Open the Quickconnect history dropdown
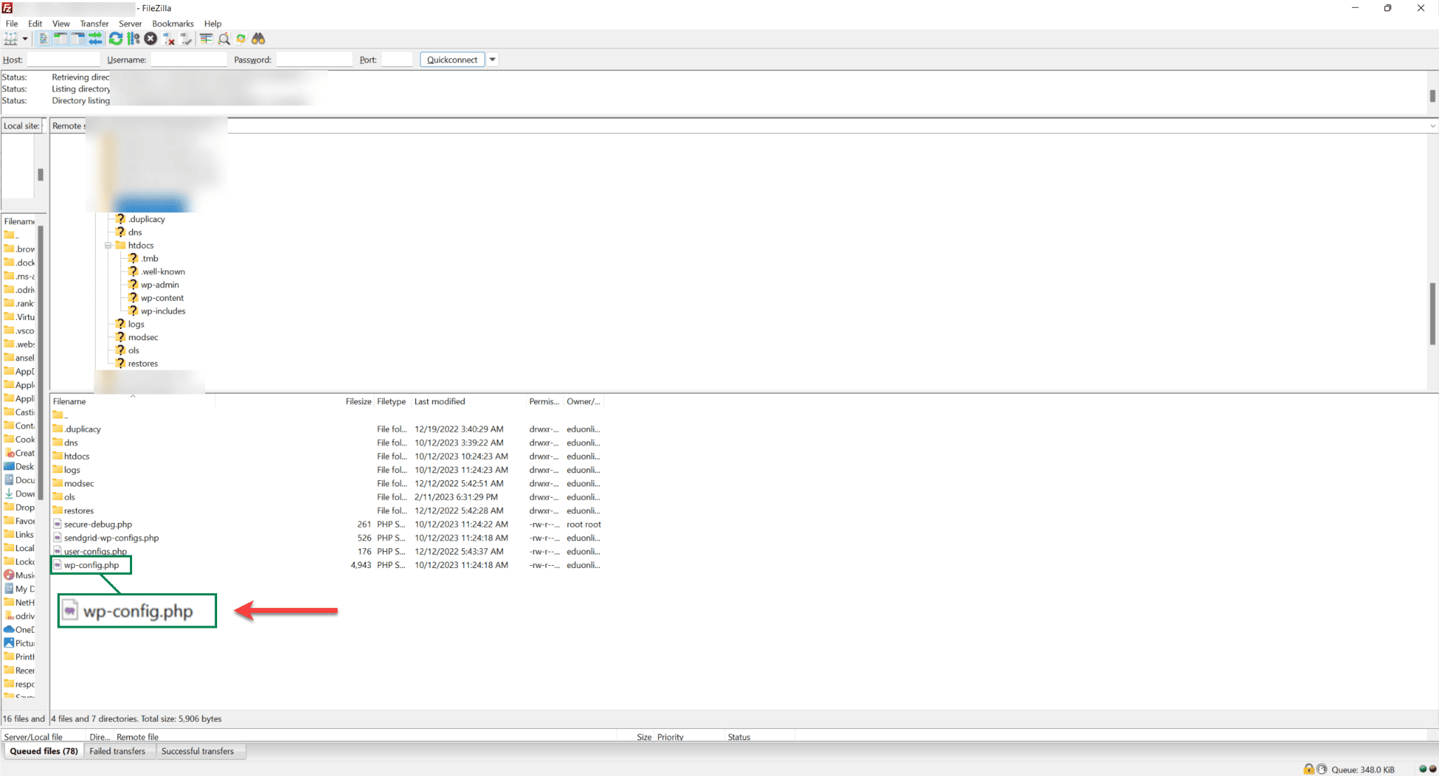Image resolution: width=1439 pixels, height=776 pixels. [493, 59]
